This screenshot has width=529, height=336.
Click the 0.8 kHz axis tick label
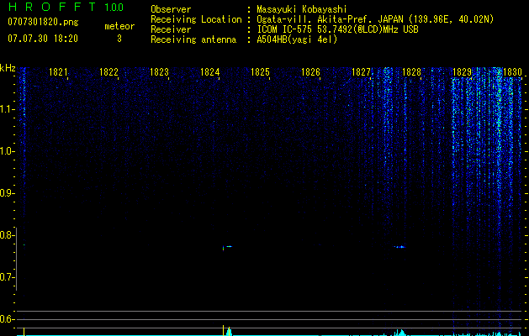6,235
